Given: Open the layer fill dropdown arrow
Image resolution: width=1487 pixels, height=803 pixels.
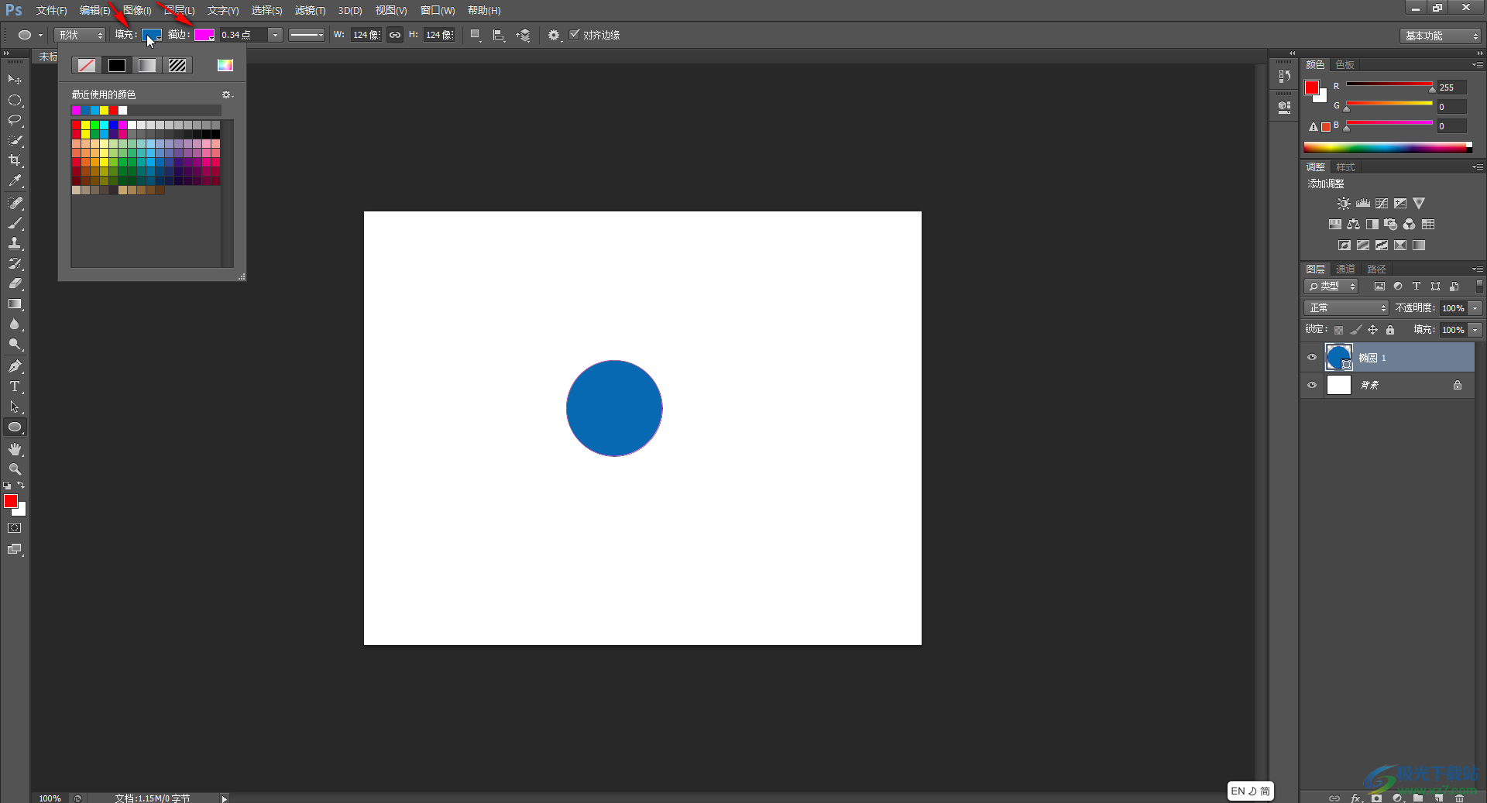Looking at the screenshot, I should click(x=1475, y=330).
